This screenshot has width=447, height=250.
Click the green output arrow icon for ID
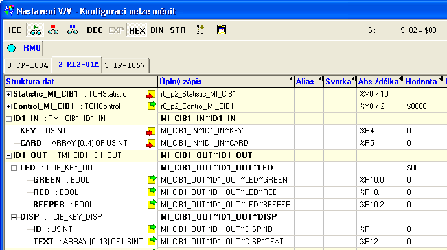pyautogui.click(x=152, y=229)
